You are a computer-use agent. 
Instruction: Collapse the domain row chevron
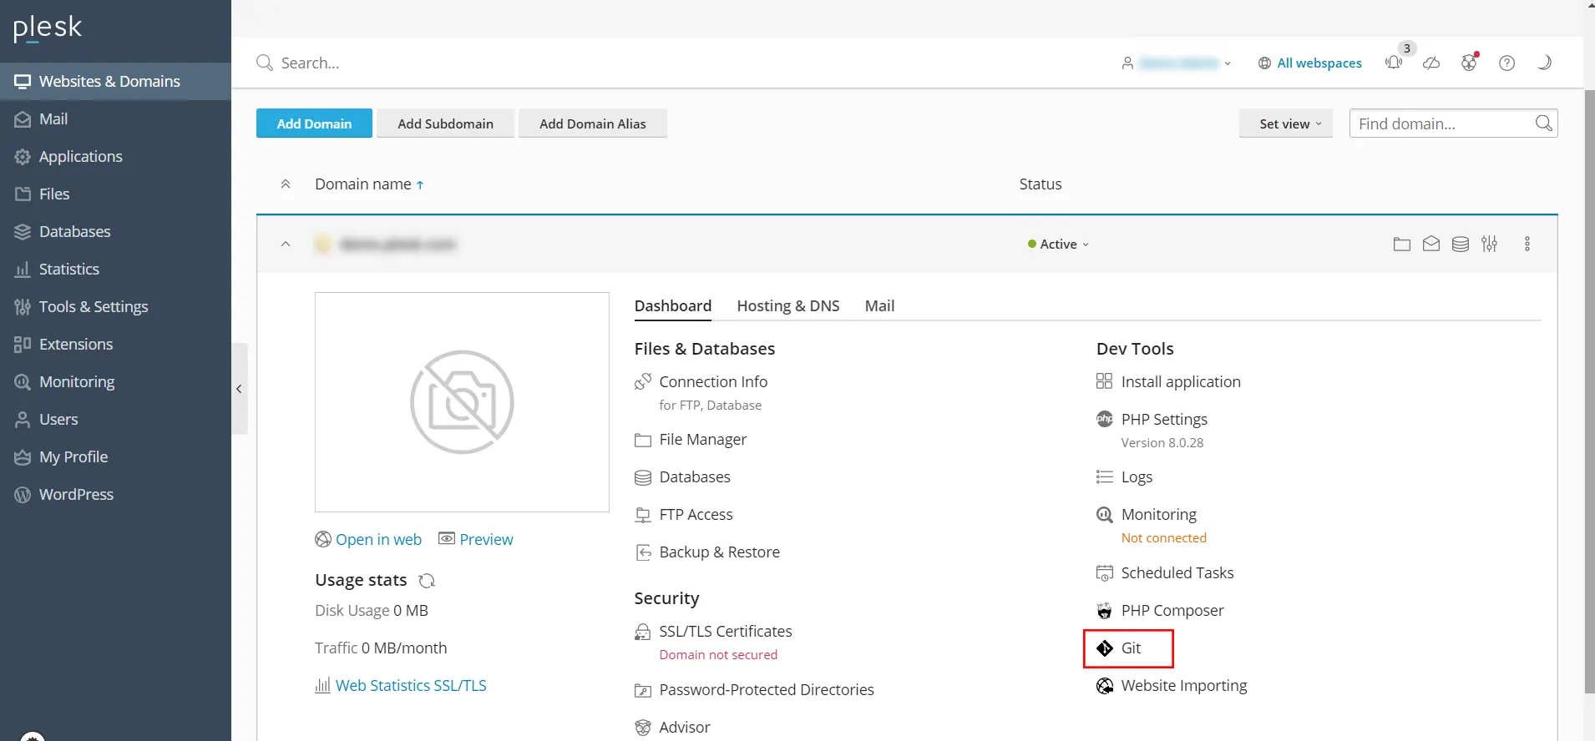pos(286,244)
